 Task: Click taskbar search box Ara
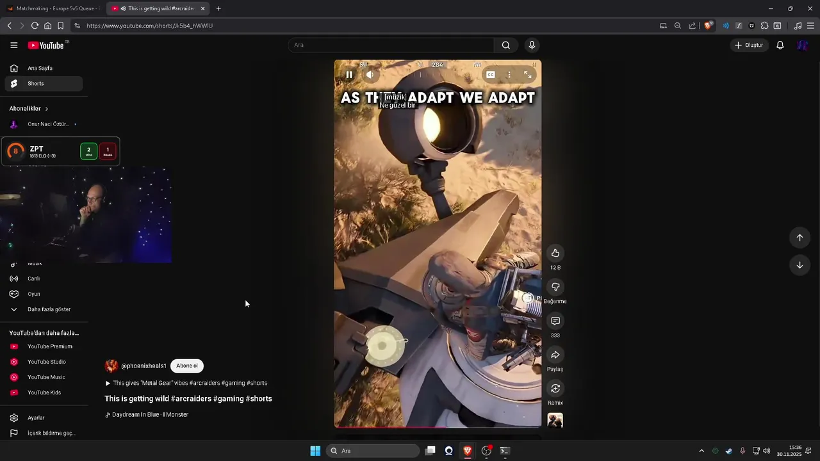point(373,451)
